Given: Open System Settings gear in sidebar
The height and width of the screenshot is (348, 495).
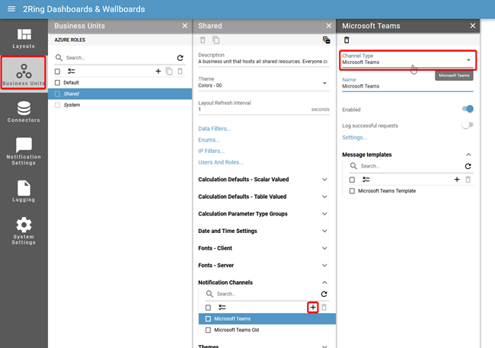Looking at the screenshot, I should pyautogui.click(x=24, y=231).
